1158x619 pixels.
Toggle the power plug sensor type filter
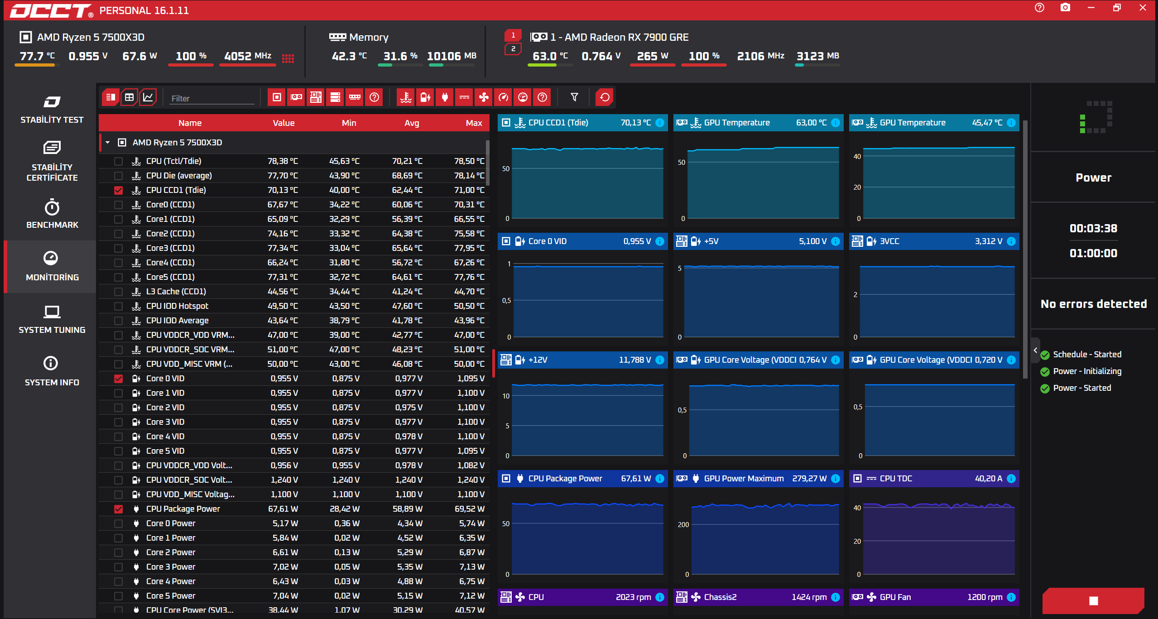445,97
